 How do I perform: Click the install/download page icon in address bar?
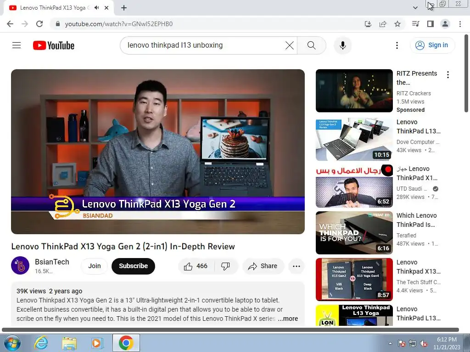[368, 24]
